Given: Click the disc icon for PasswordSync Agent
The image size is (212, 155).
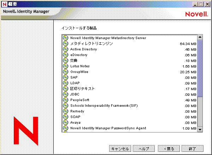Looking at the screenshot, I should click(x=66, y=128).
